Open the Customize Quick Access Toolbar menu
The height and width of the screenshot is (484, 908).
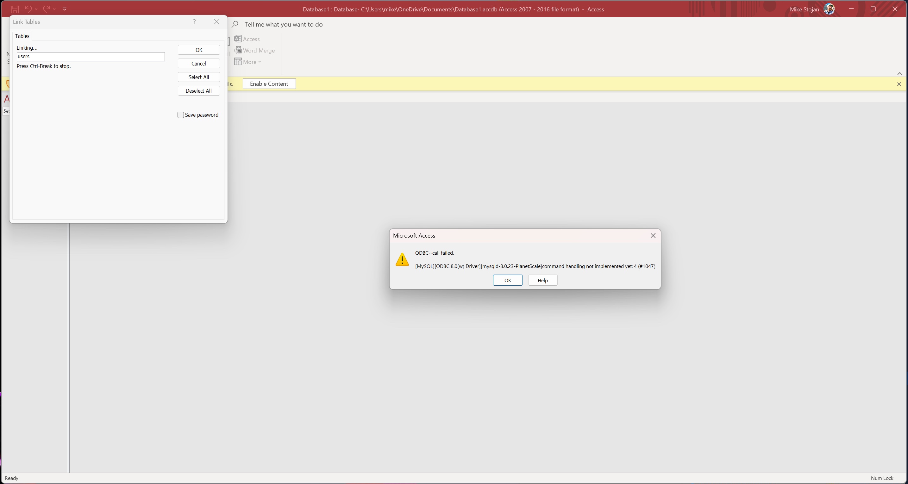65,9
